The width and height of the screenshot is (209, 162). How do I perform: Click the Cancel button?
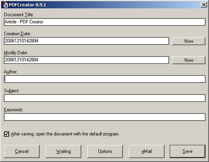pyautogui.click(x=22, y=151)
